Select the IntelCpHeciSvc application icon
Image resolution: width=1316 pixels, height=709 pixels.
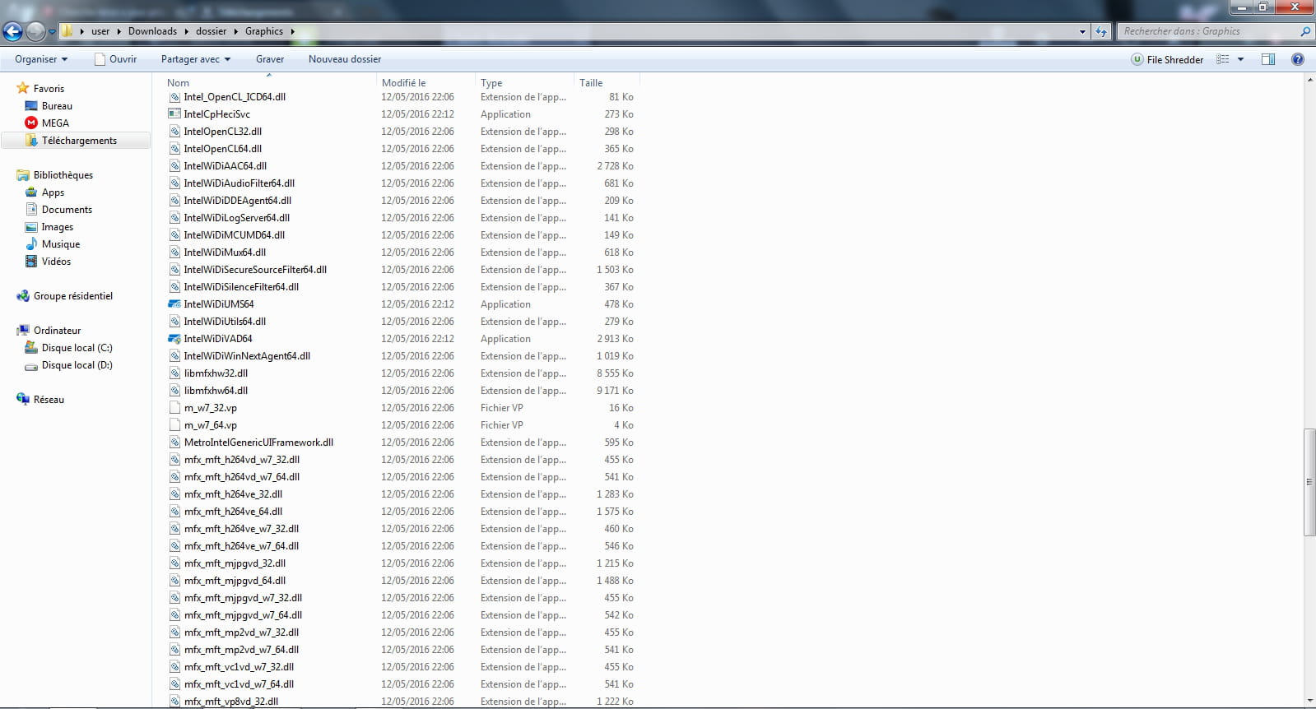174,114
